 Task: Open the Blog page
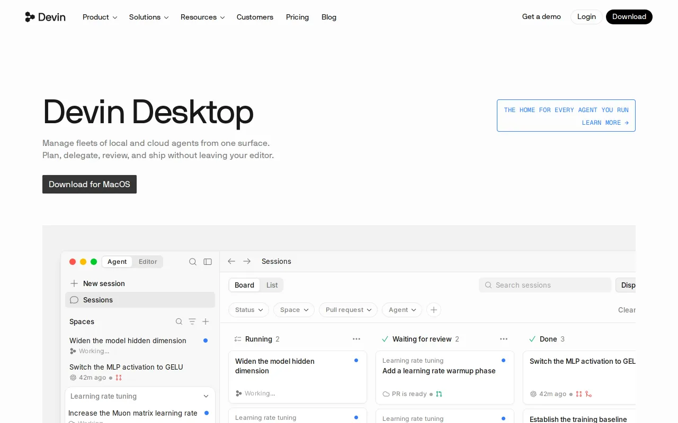pos(329,17)
